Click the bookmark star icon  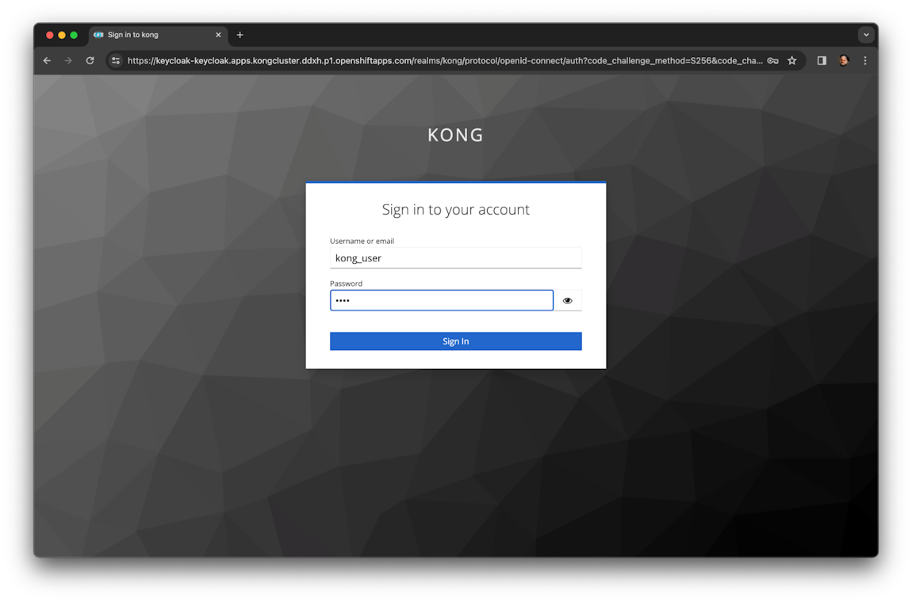[791, 60]
